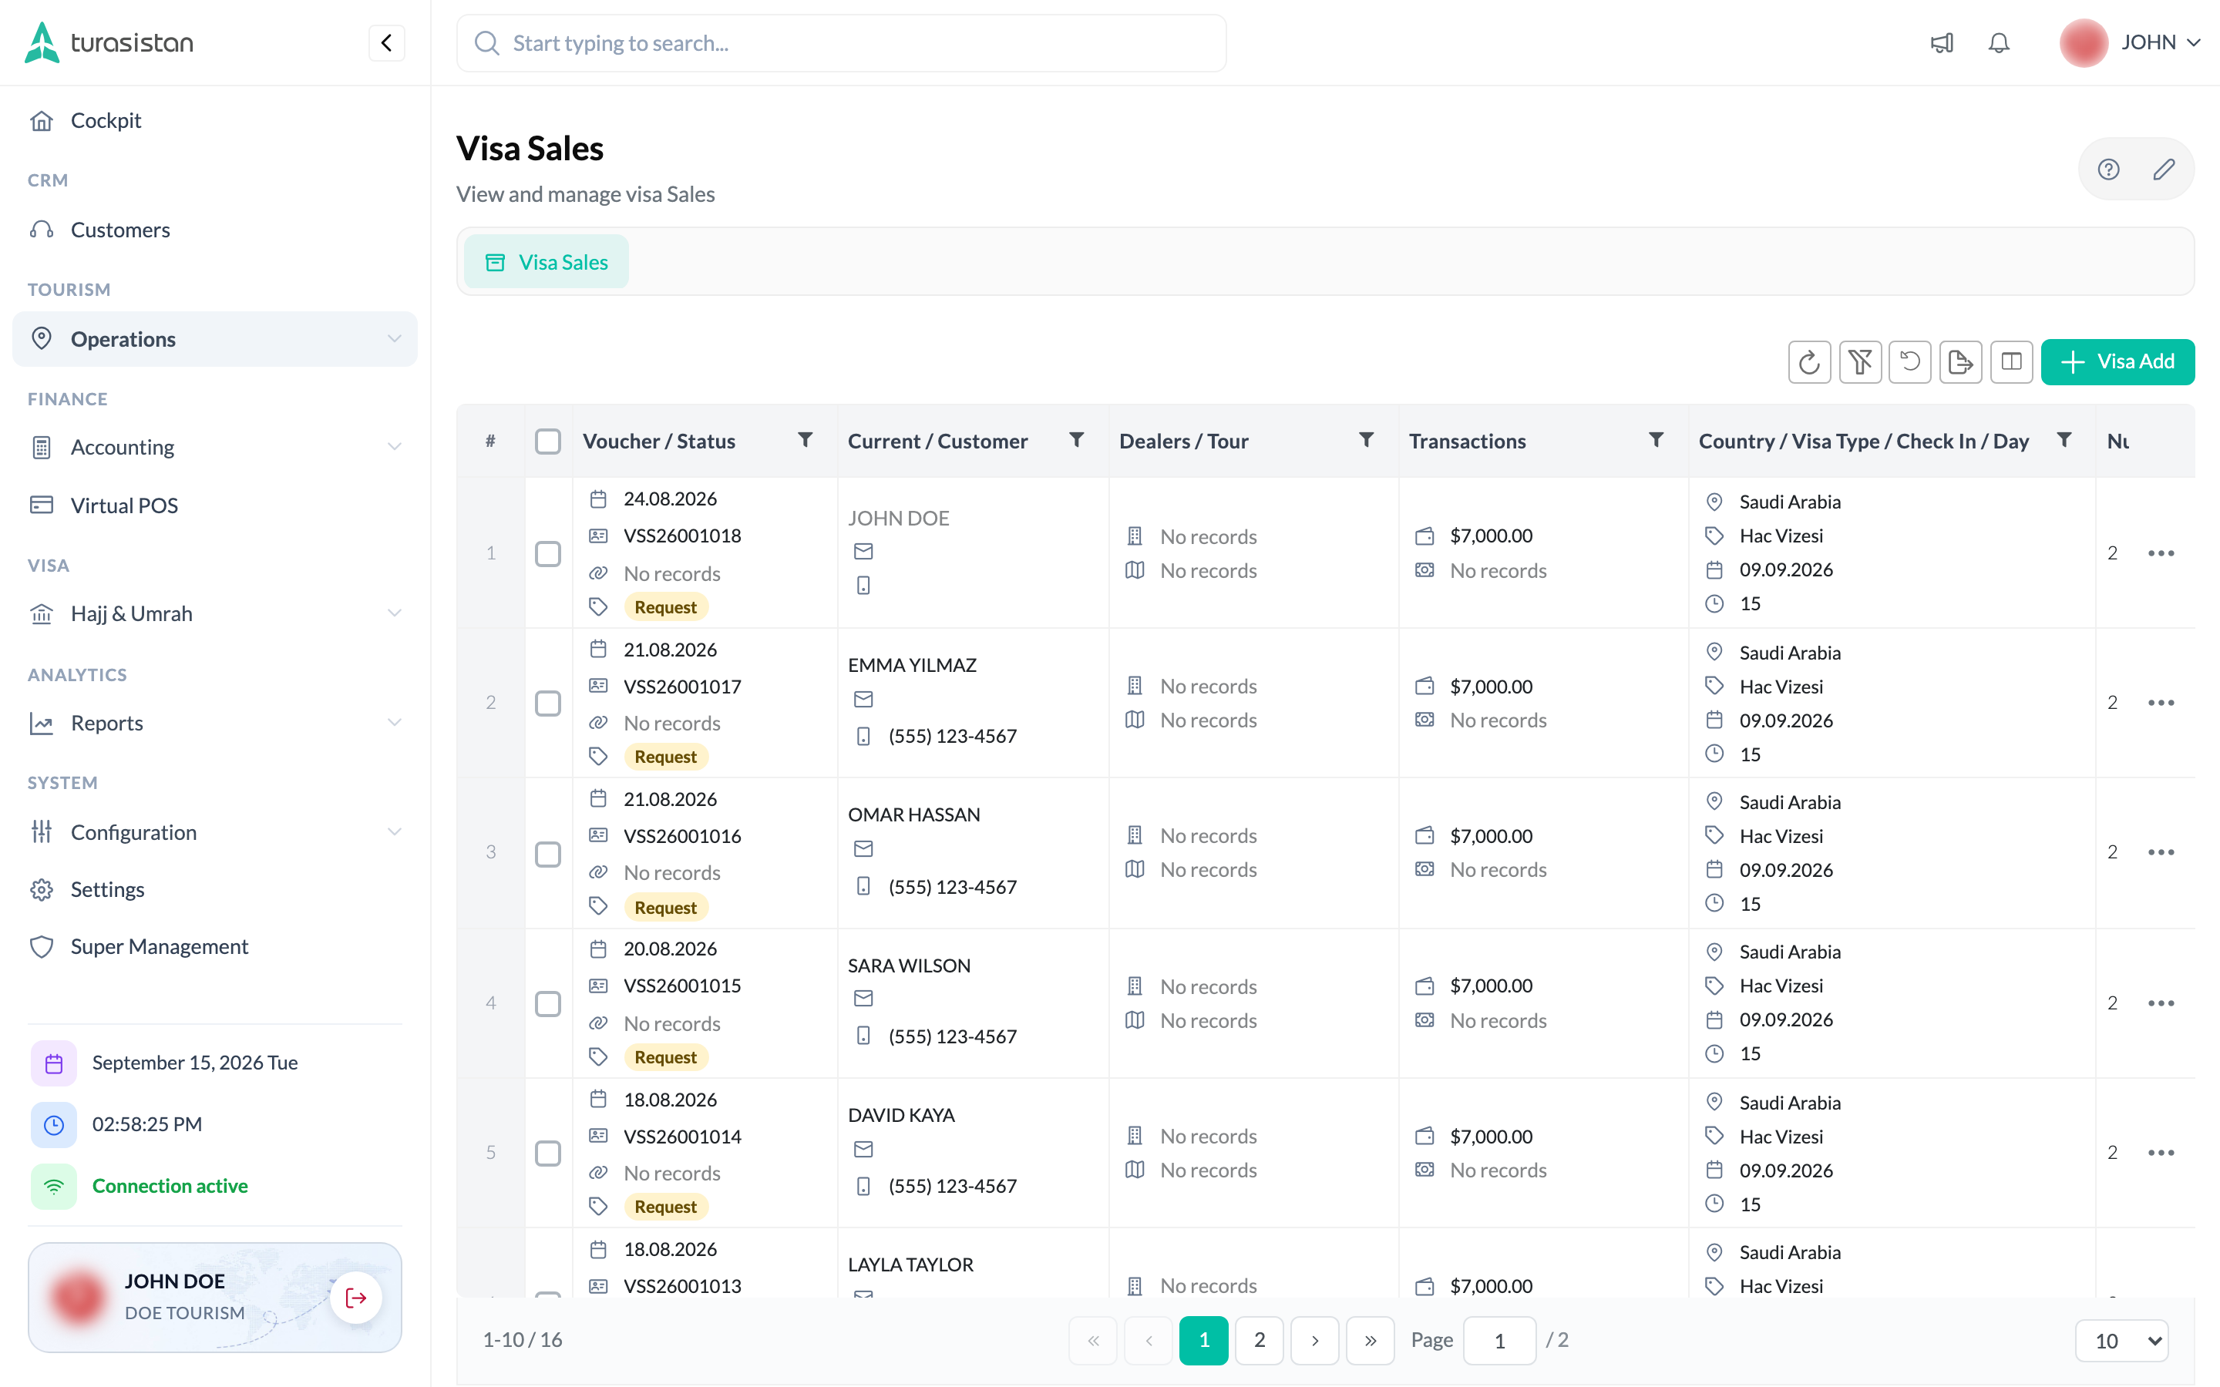Tick the SARA WILSON row checkbox
Viewport: 2220px width, 1387px height.
coord(547,1002)
